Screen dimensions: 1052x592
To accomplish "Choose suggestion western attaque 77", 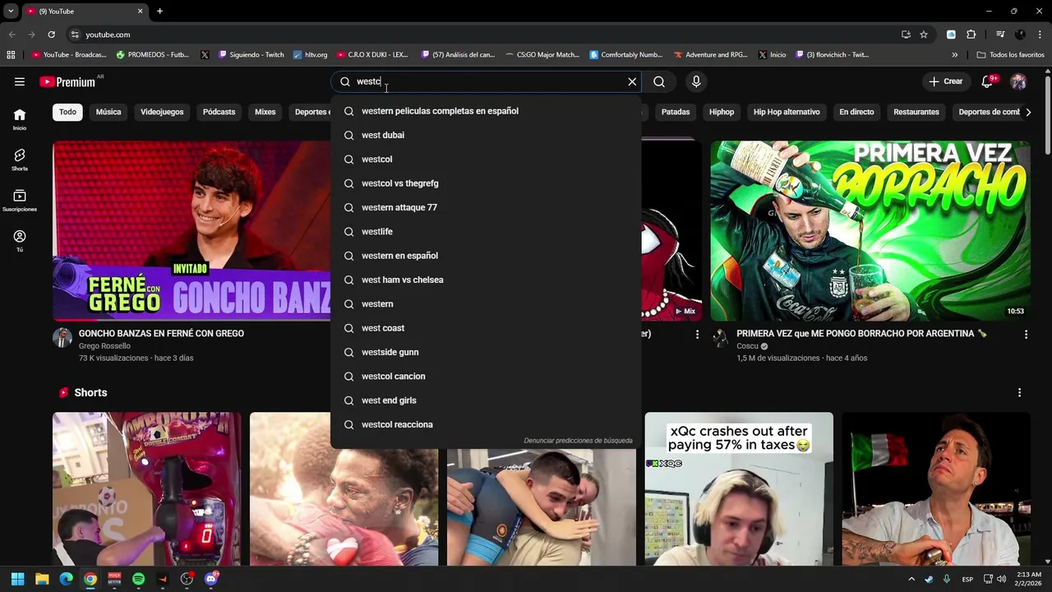I will point(486,207).
